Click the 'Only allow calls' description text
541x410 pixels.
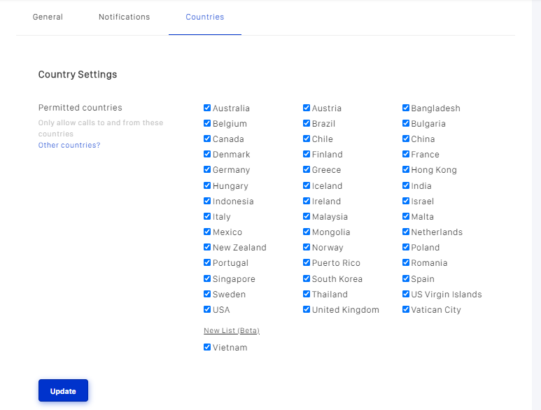pos(101,128)
